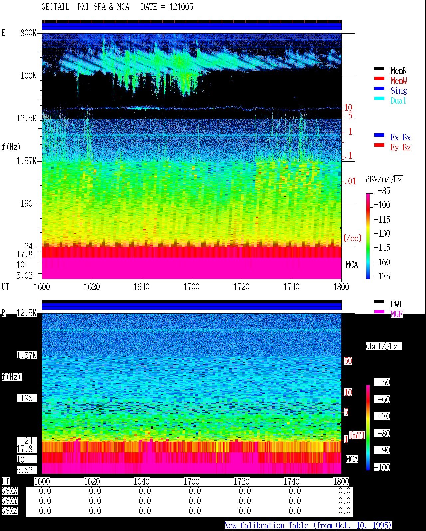Select the black PWI legend swatch

[379, 302]
